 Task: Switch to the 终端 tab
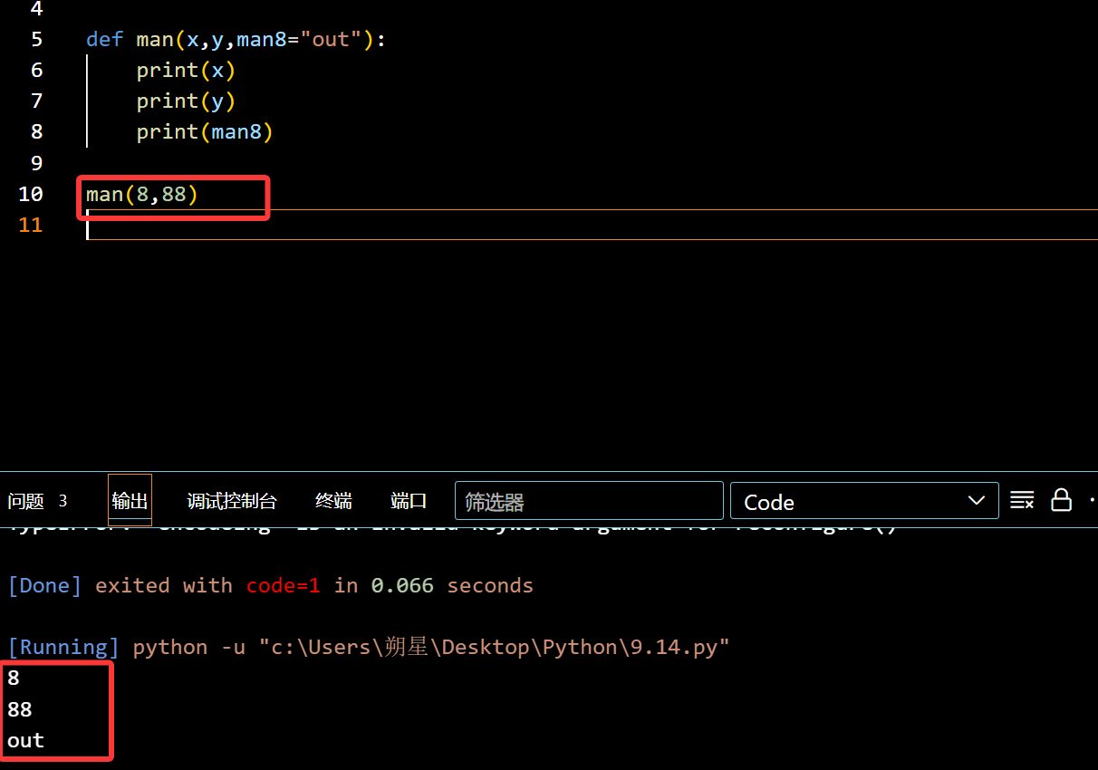tap(333, 501)
